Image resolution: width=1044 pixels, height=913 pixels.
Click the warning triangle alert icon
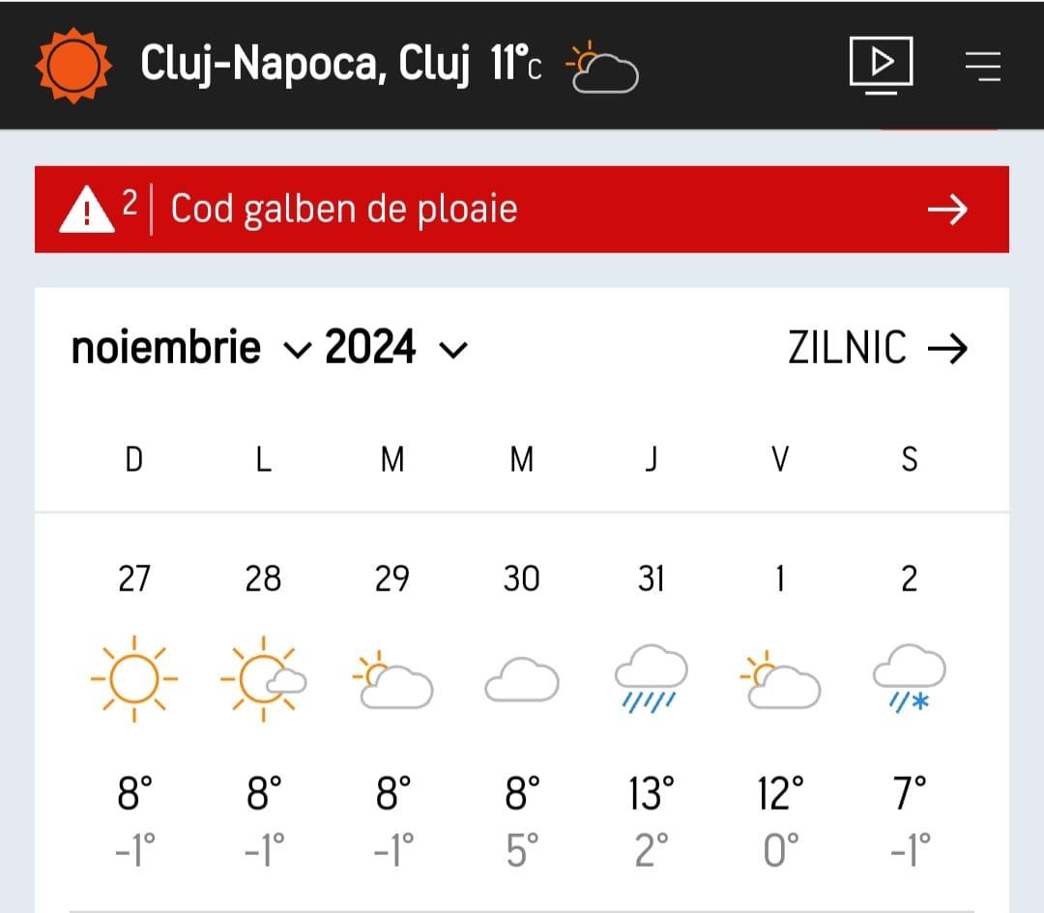(87, 209)
